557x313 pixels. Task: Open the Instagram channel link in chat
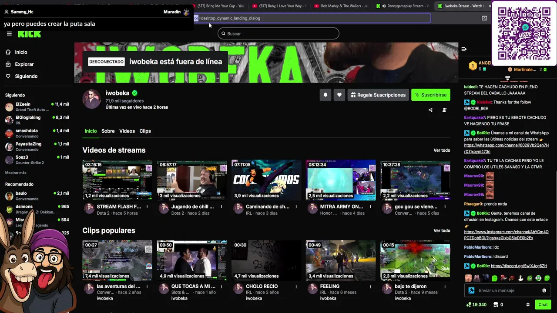click(x=506, y=235)
